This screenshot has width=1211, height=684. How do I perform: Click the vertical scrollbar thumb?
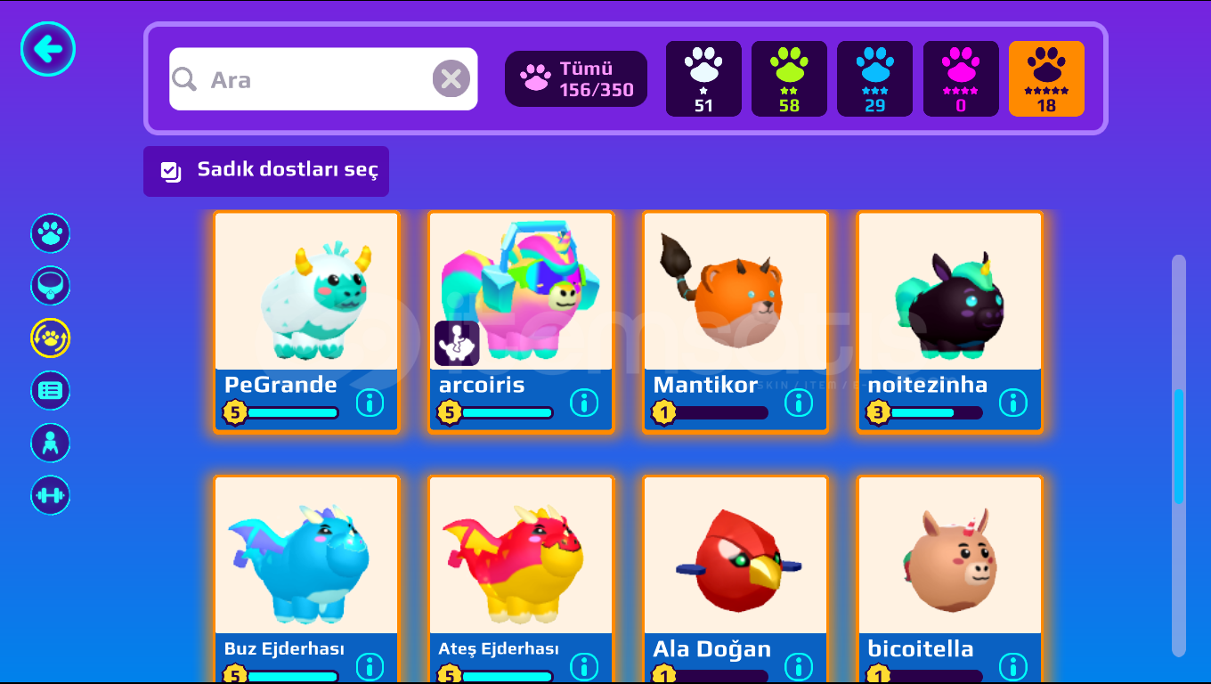coord(1179,446)
